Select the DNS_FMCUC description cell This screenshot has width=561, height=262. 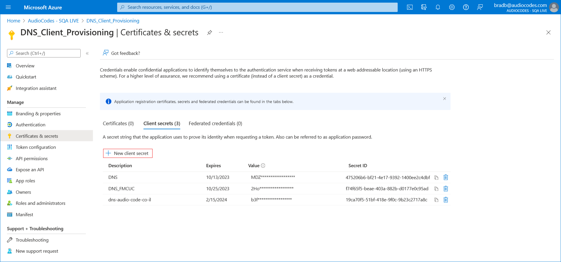(x=122, y=189)
